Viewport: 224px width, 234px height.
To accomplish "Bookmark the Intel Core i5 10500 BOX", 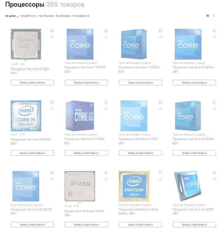I will click(106, 102).
